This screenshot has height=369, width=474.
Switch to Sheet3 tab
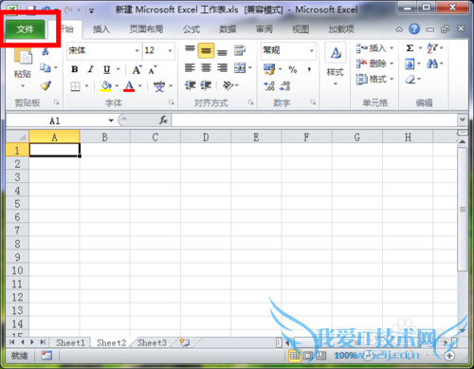tap(152, 343)
